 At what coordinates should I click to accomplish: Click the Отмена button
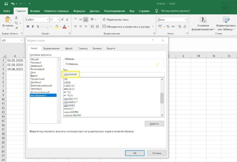[157, 153]
